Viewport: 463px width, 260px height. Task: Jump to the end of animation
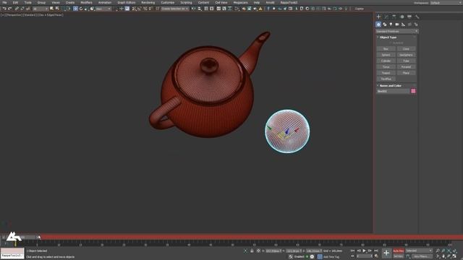tap(376, 251)
